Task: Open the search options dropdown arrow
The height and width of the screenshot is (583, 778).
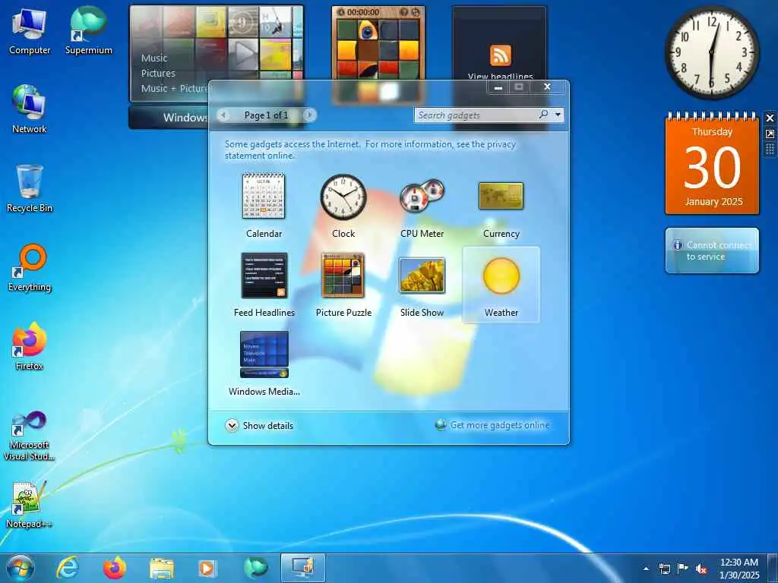Action: click(x=558, y=115)
